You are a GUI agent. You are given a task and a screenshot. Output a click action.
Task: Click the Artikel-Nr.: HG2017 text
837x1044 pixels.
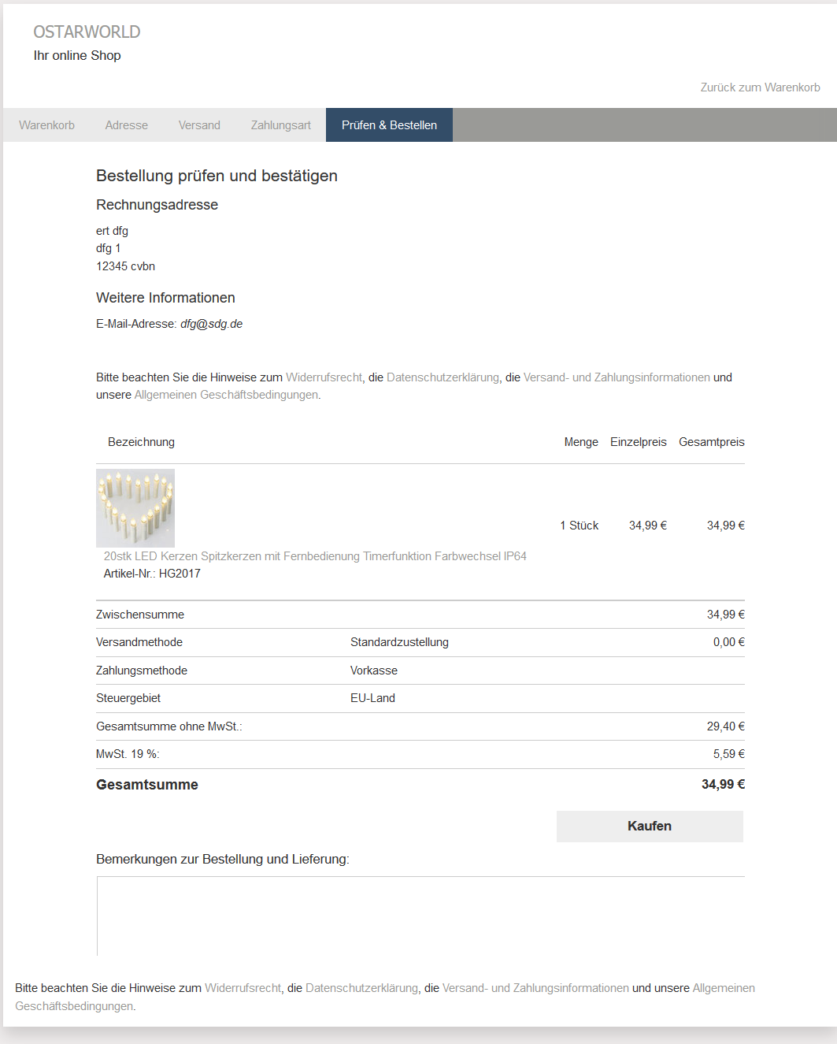(152, 574)
